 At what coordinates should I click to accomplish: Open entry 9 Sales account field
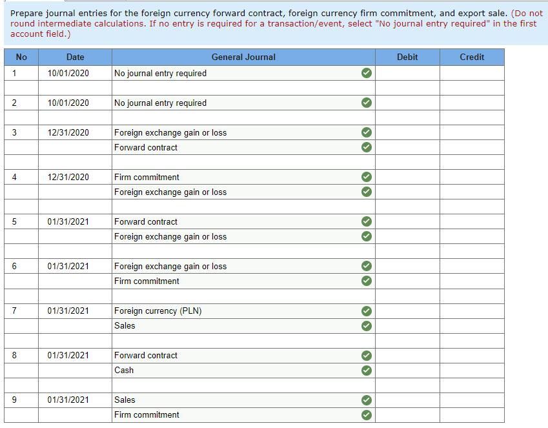(x=243, y=400)
